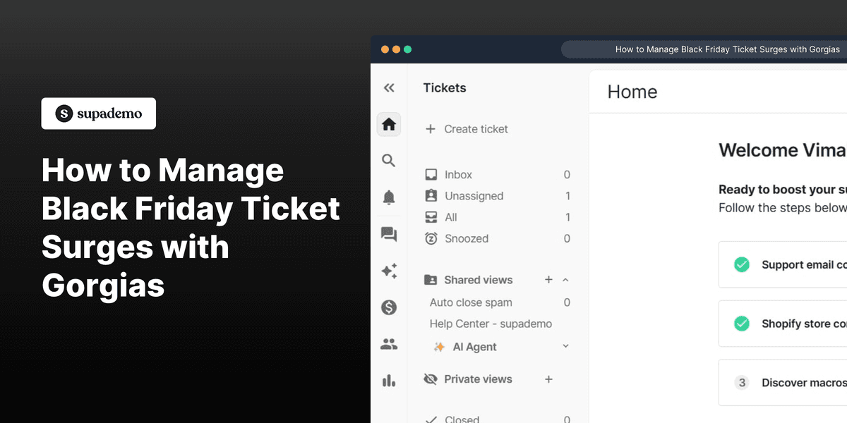
Task: Expand the AI Agent dropdown
Action: click(565, 346)
